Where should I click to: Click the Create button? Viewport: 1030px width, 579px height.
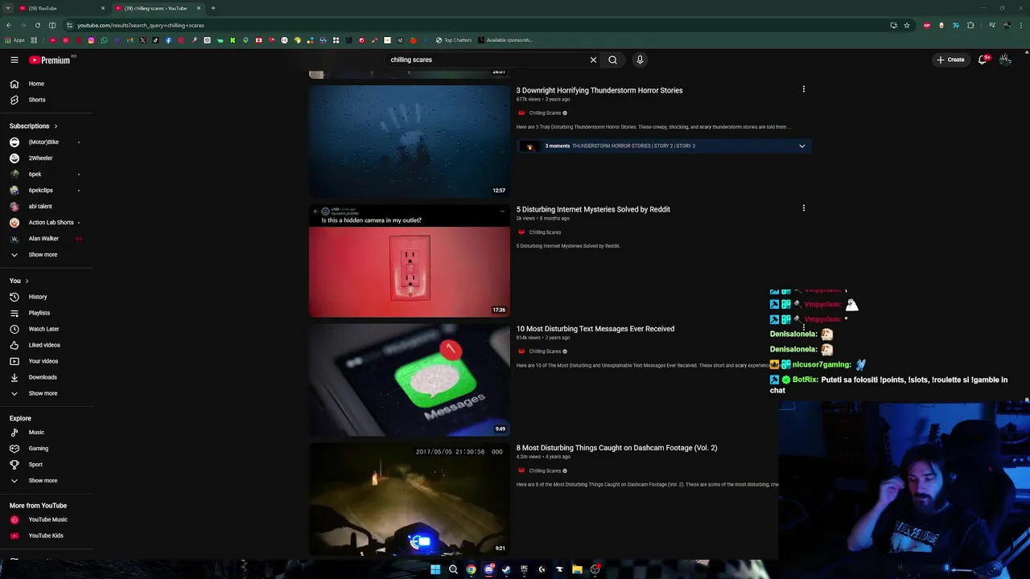tap(950, 60)
